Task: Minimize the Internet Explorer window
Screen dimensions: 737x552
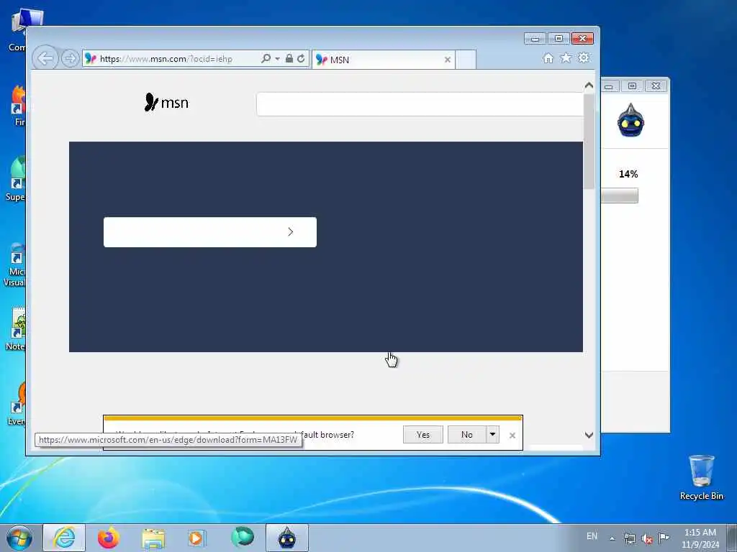Action: click(535, 39)
